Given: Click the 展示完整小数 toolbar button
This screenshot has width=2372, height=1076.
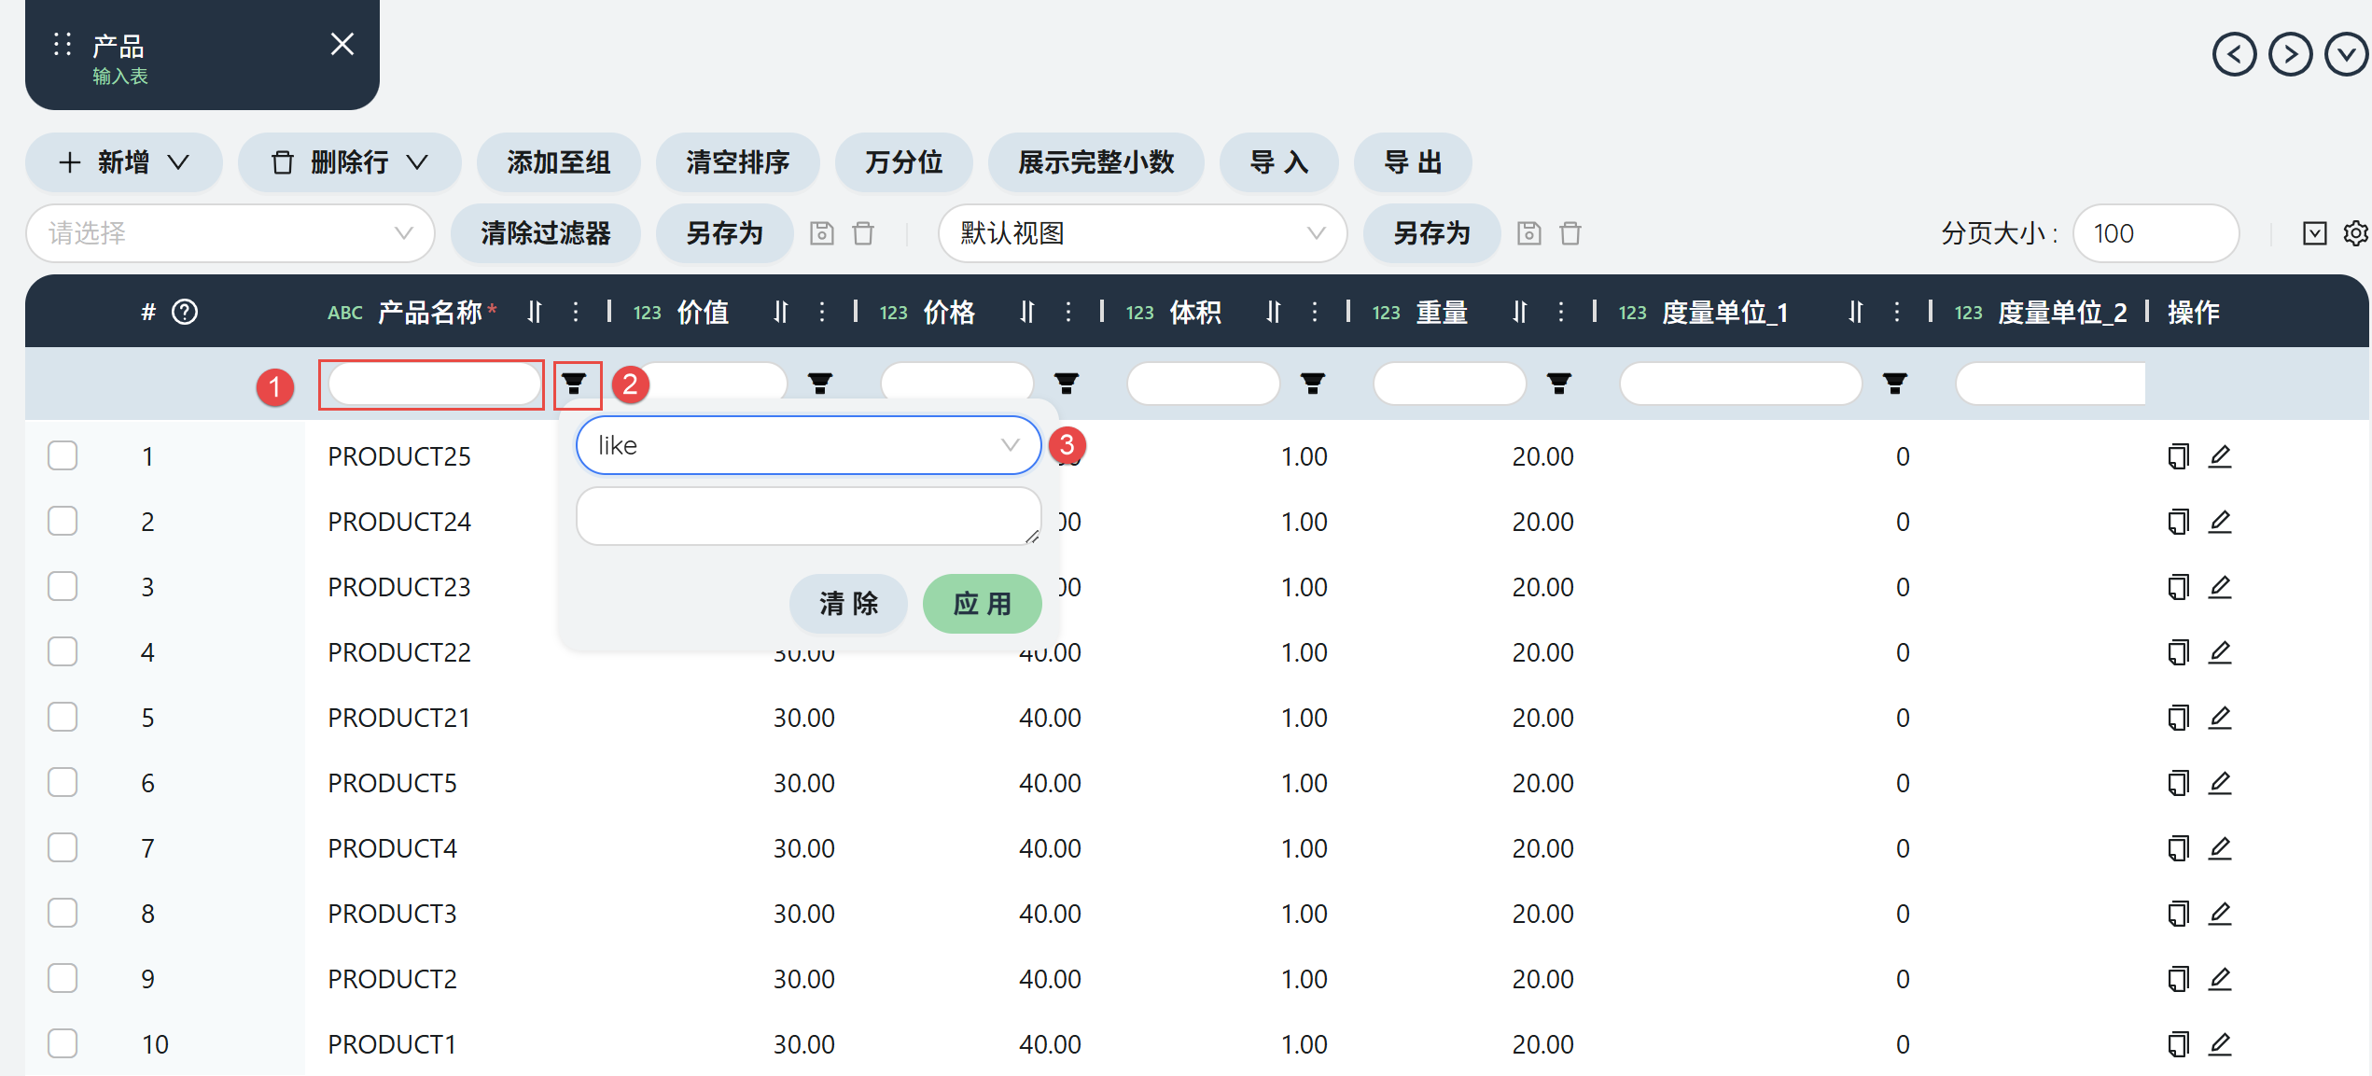Looking at the screenshot, I should tap(1095, 162).
